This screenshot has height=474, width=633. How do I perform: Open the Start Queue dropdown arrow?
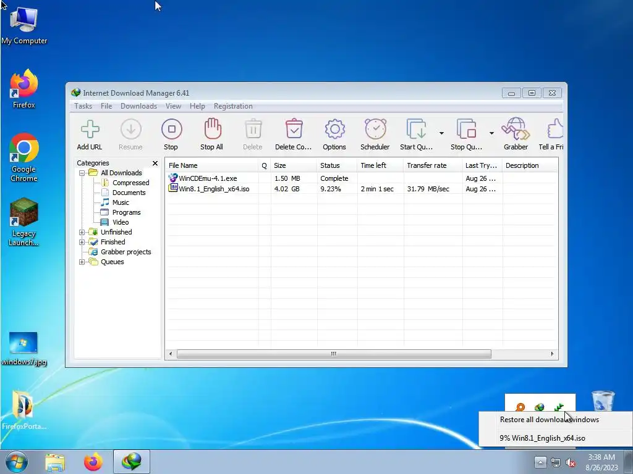coord(441,133)
